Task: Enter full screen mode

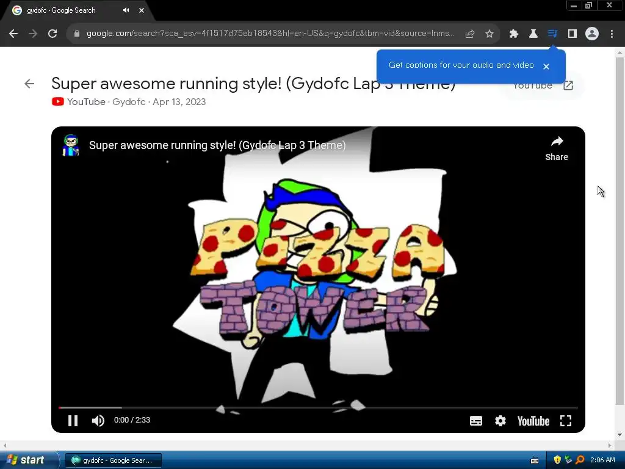Action: [566, 421]
